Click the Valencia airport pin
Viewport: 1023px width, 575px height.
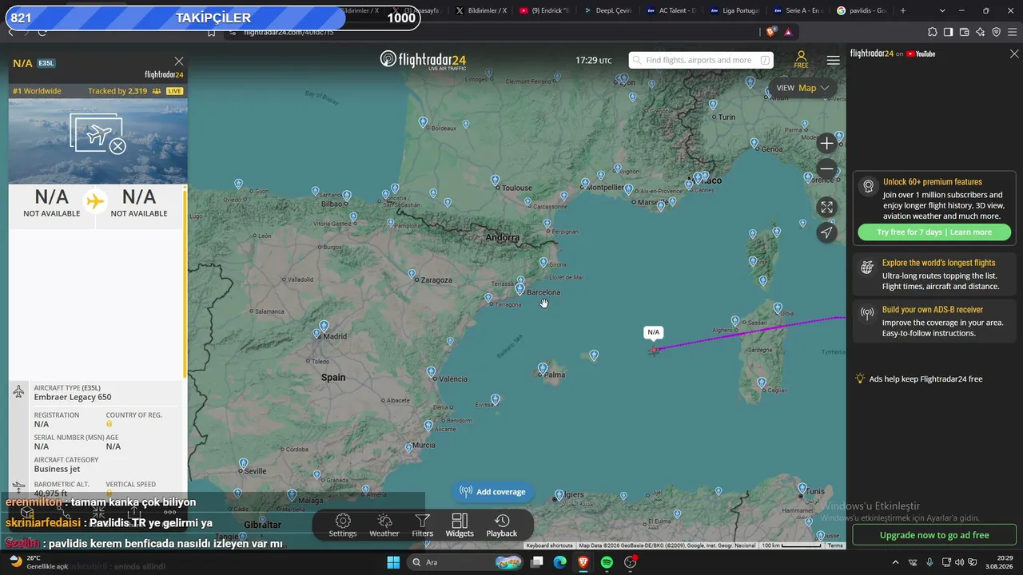[432, 372]
